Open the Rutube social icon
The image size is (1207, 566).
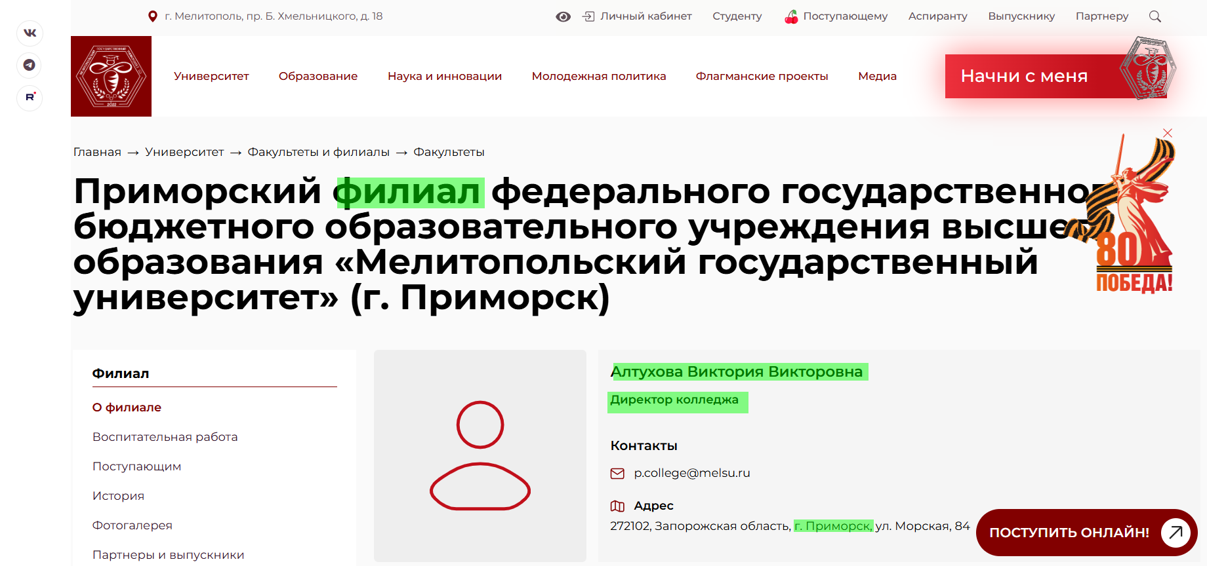30,98
